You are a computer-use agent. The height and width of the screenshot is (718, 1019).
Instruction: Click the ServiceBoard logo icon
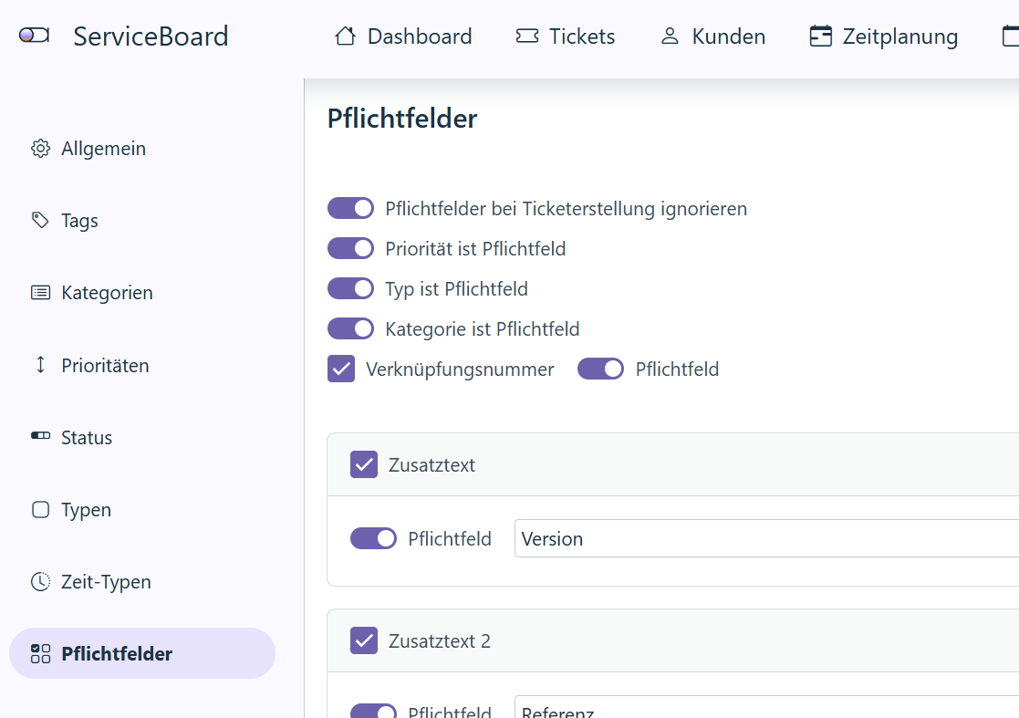tap(34, 36)
